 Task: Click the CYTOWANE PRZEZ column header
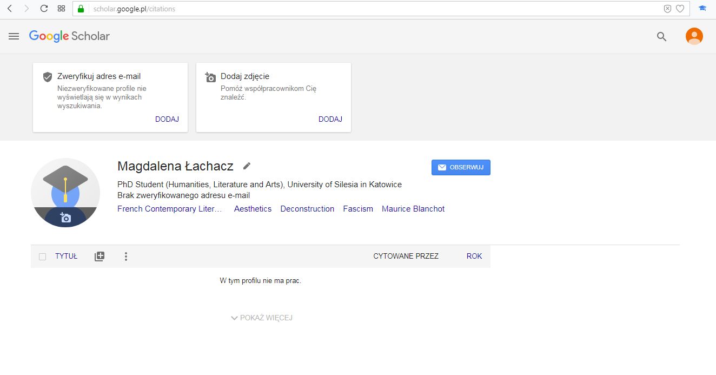[406, 256]
